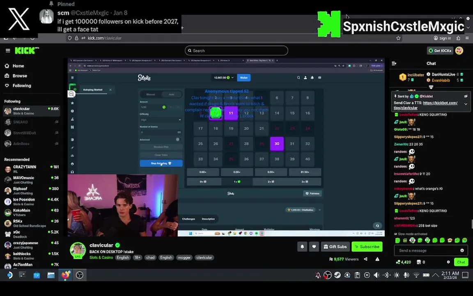Click the Gift Subs button
473x296 pixels.
335,247
